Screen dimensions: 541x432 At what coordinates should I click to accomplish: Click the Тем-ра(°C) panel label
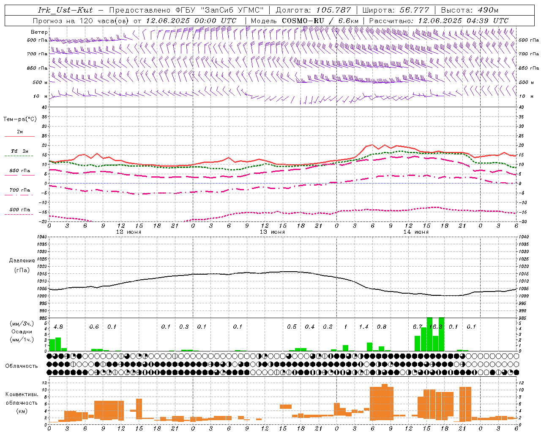tap(20, 119)
